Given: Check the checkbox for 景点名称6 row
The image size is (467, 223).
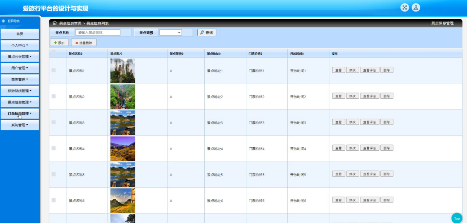Looking at the screenshot, I should point(54,200).
